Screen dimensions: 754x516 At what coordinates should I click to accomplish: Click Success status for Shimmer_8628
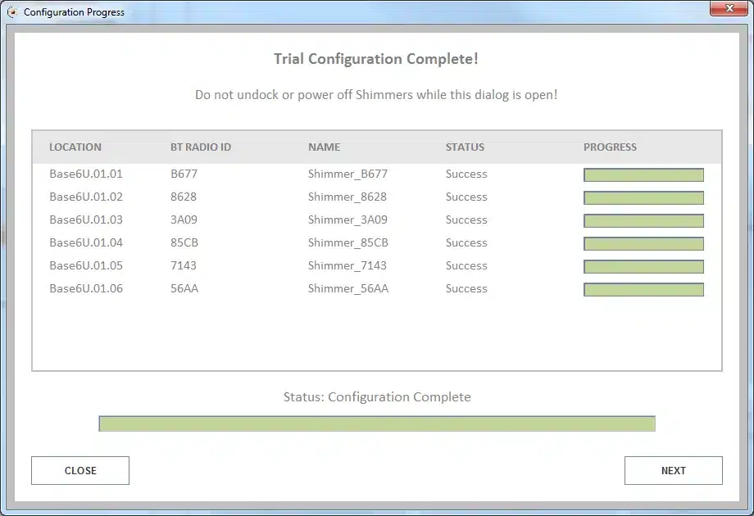point(466,197)
